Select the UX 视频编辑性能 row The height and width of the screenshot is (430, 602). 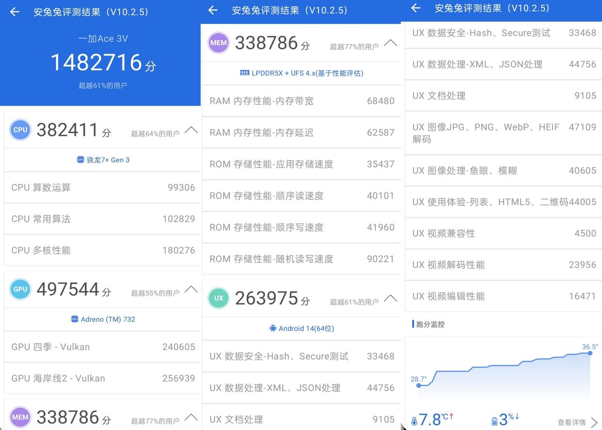(x=503, y=296)
